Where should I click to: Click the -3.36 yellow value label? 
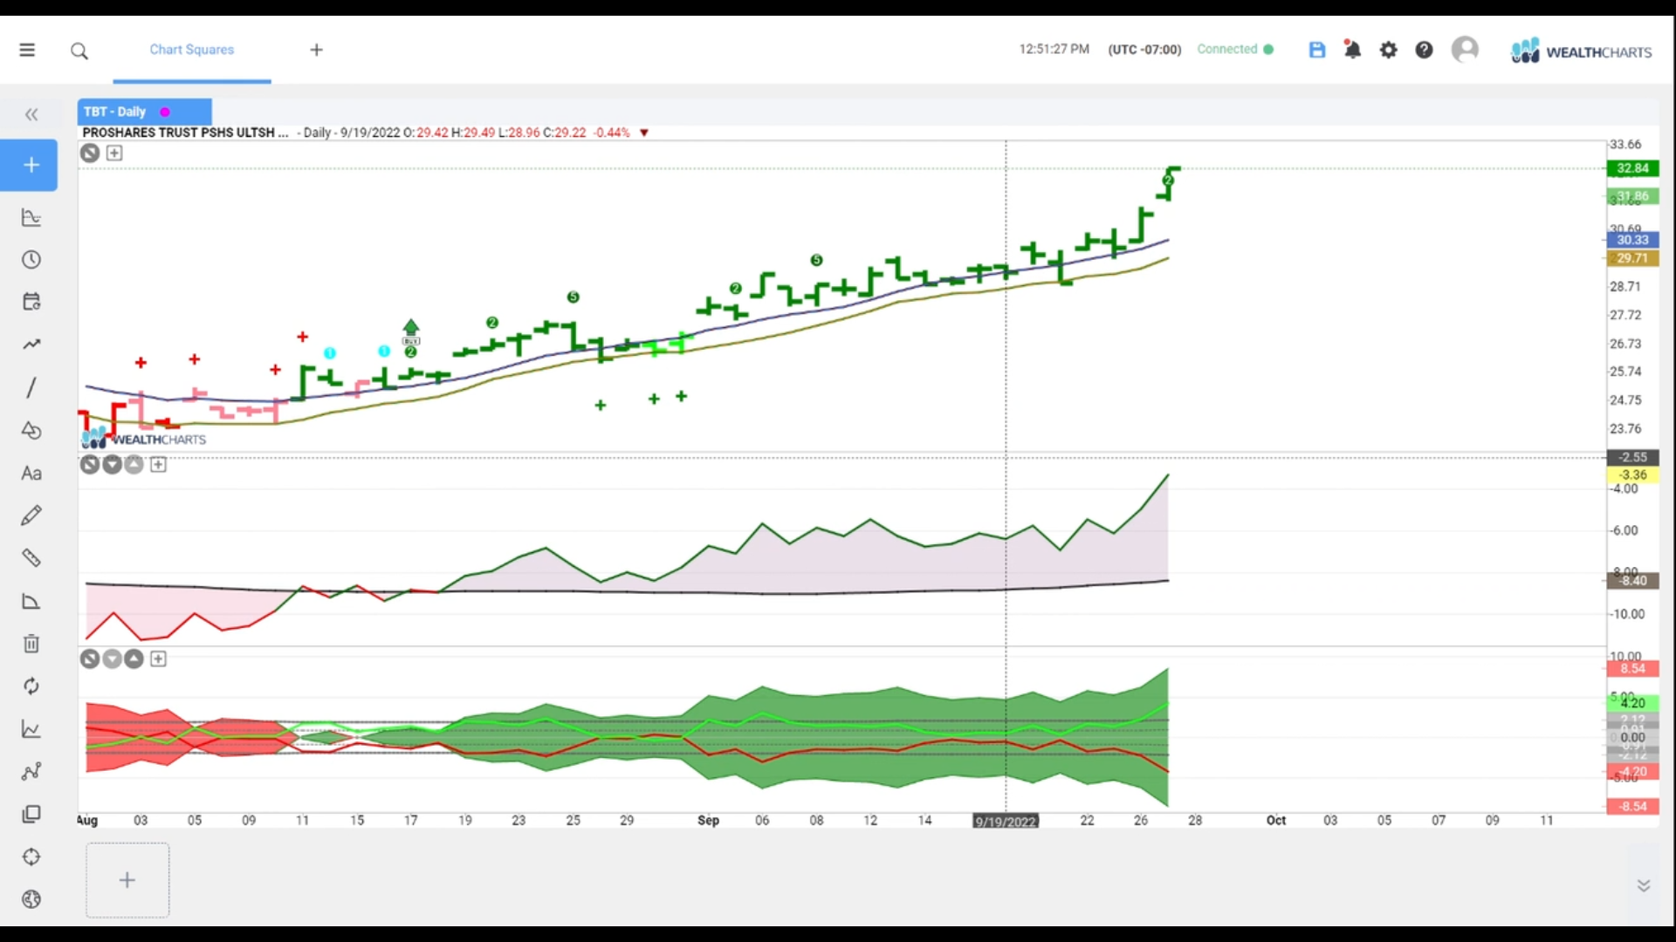click(x=1632, y=475)
